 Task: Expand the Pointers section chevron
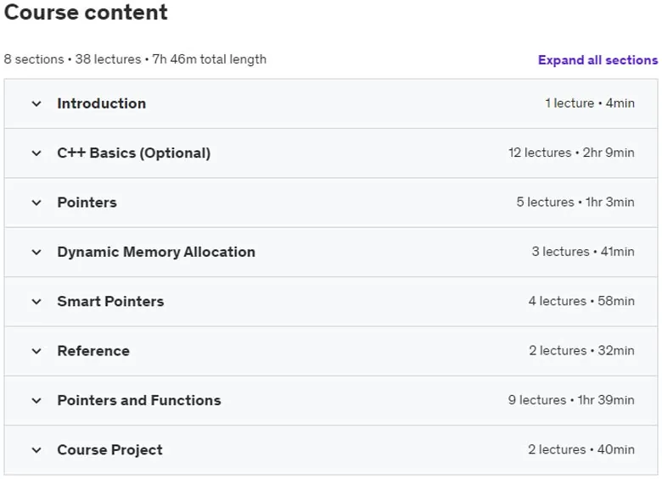[36, 203]
